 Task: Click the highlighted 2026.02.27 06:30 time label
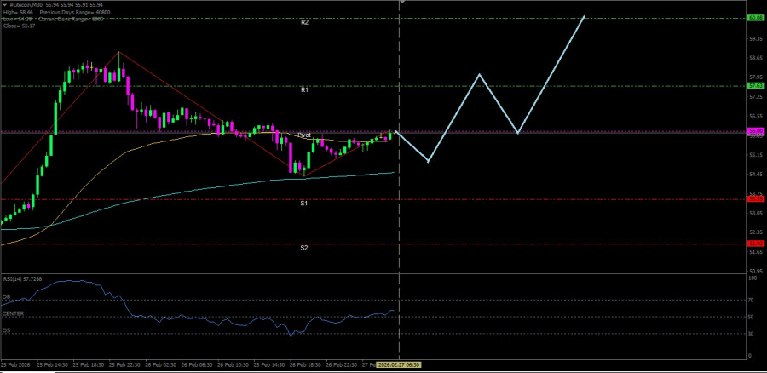[400, 364]
